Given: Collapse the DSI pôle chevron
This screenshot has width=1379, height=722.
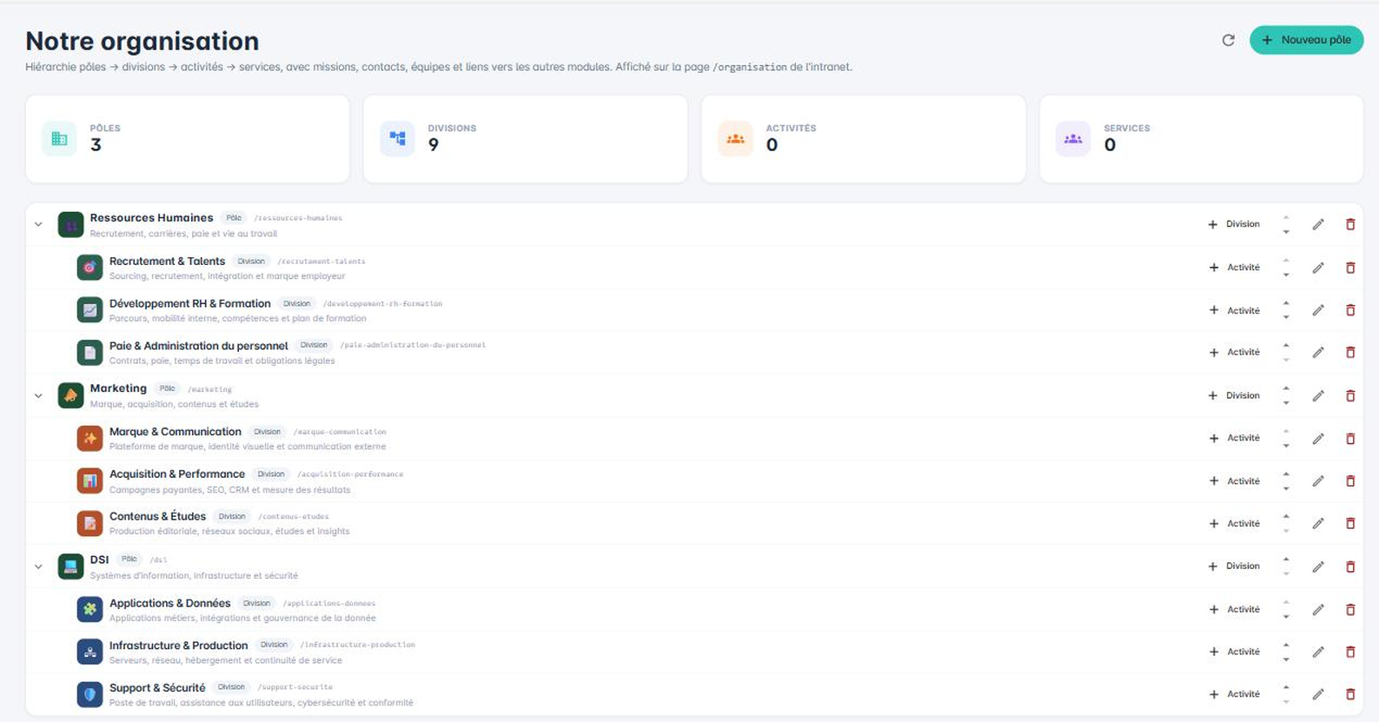Looking at the screenshot, I should pos(38,566).
